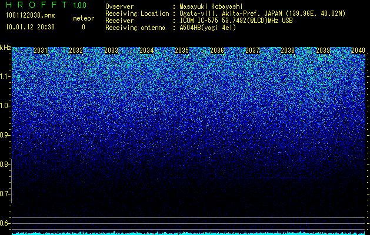
Task: Click the 1.0.0 version number
Action: 79,5
